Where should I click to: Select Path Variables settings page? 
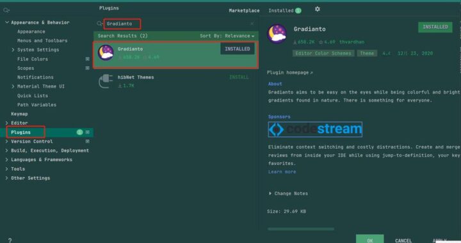click(x=36, y=105)
